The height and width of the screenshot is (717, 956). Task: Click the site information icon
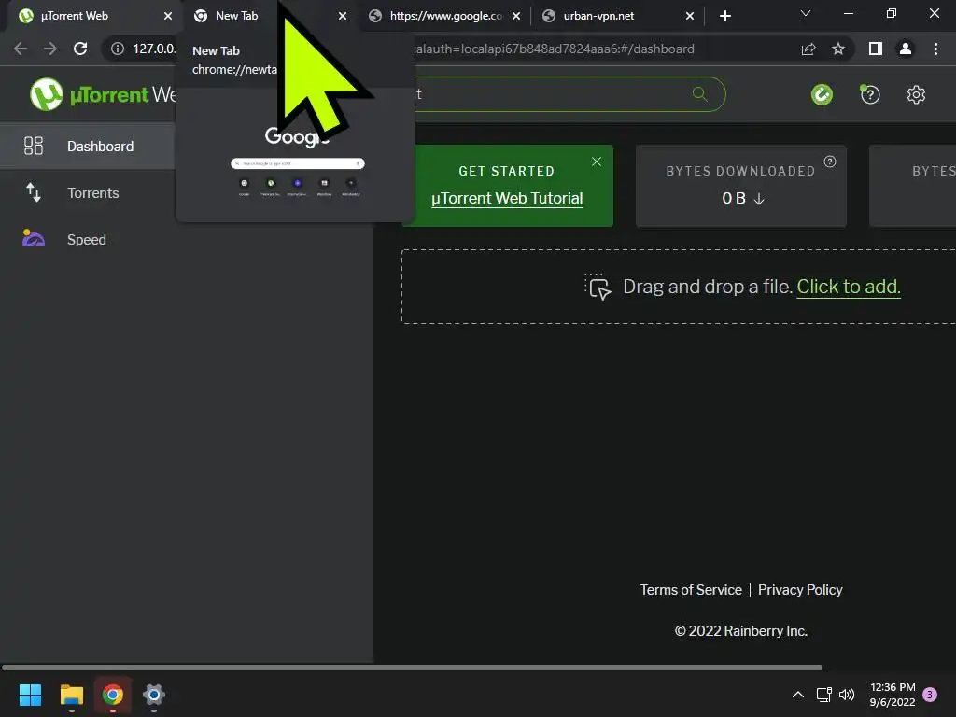point(118,49)
